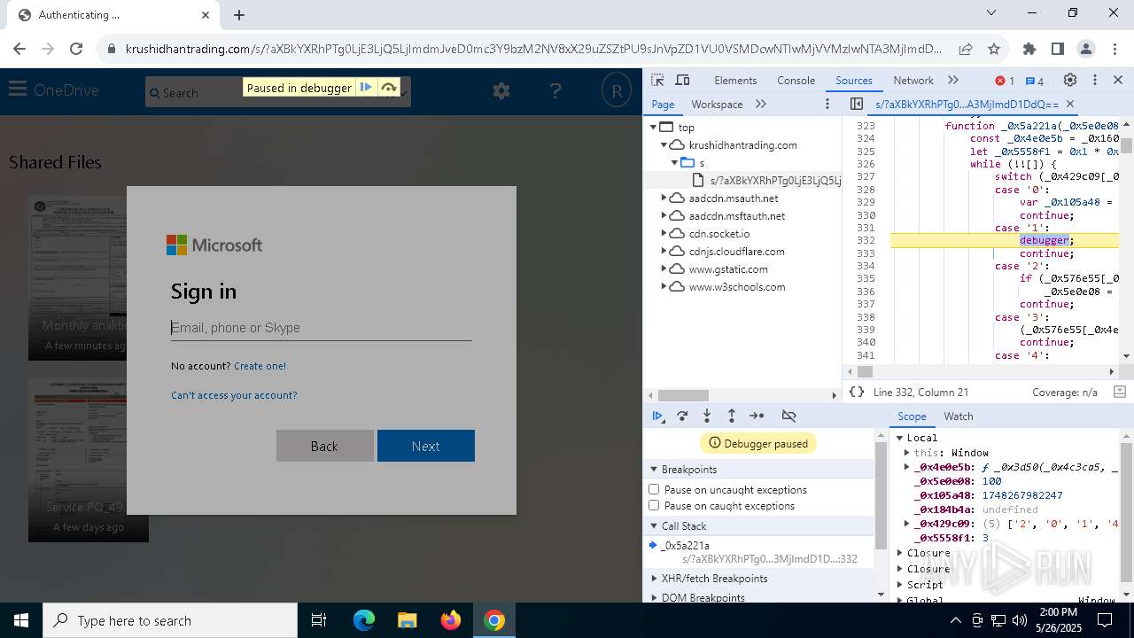Switch to Network tab
The image size is (1134, 638).
(x=913, y=81)
